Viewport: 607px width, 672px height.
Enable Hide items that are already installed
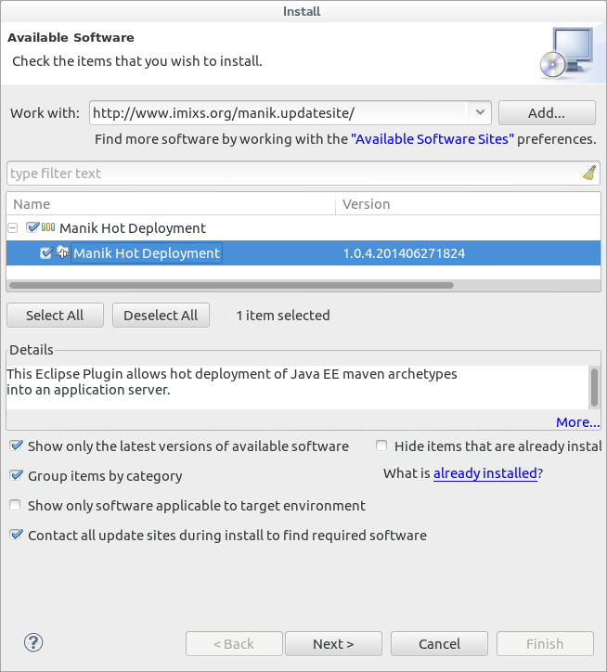tap(381, 446)
